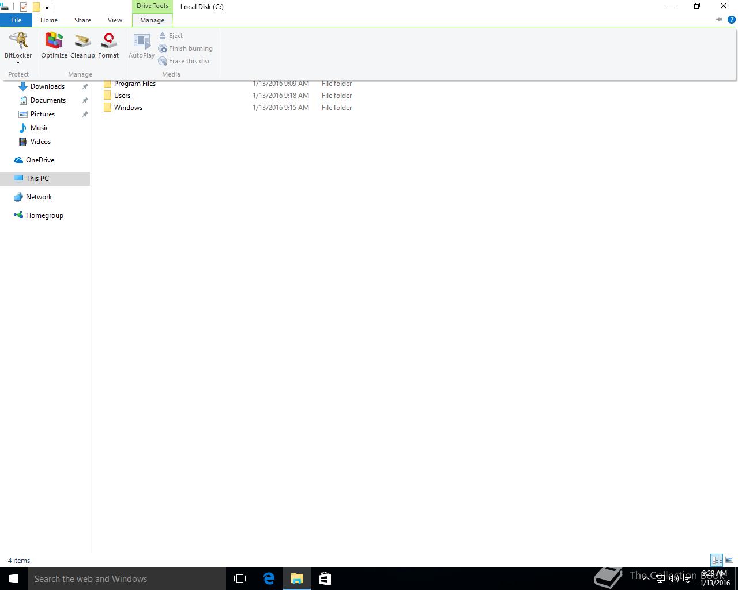
Task: Select the Program Files folder
Action: 135,84
